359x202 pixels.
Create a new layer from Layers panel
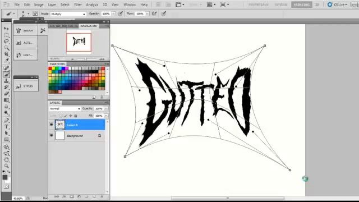pos(94,196)
